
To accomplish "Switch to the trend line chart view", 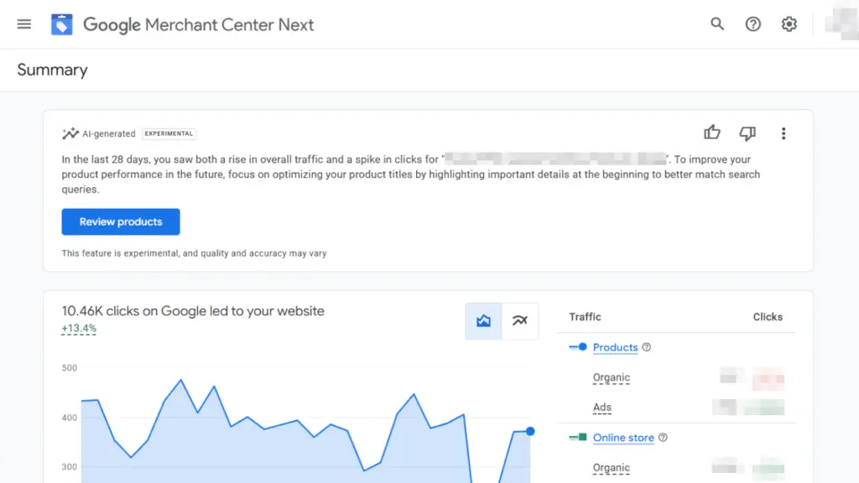I will (x=520, y=321).
